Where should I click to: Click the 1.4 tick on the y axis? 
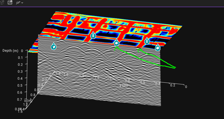[81, 76]
